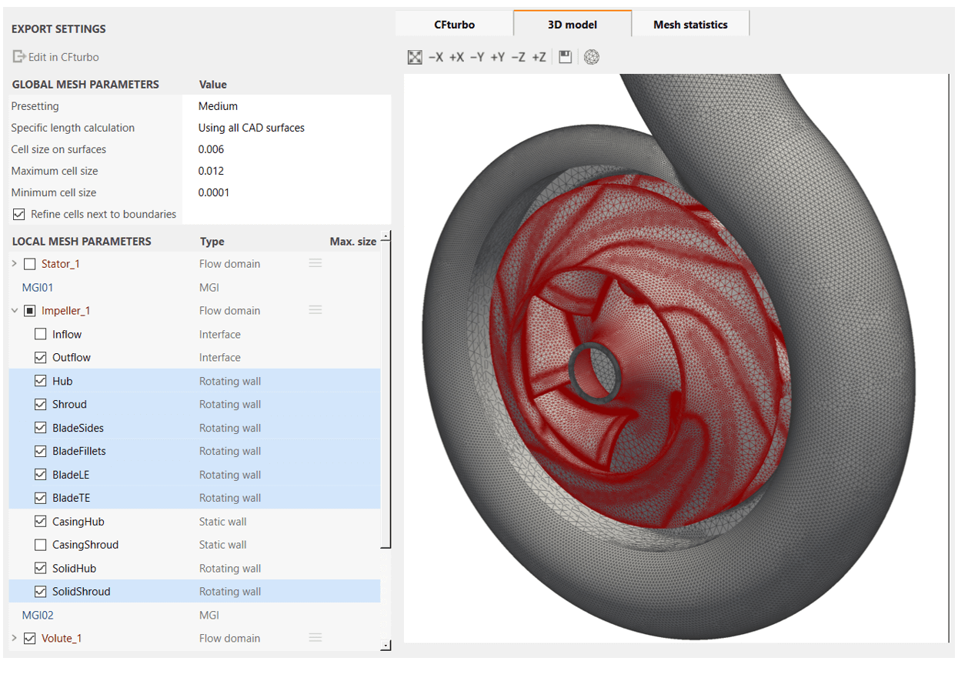This screenshot has height=691, width=958.
Task: Select the MGI01 interface row
Action: [195, 287]
